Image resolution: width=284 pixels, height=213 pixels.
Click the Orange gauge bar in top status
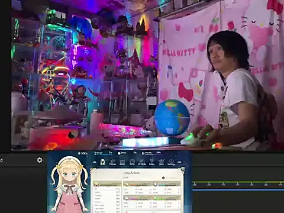pyautogui.click(x=103, y=153)
